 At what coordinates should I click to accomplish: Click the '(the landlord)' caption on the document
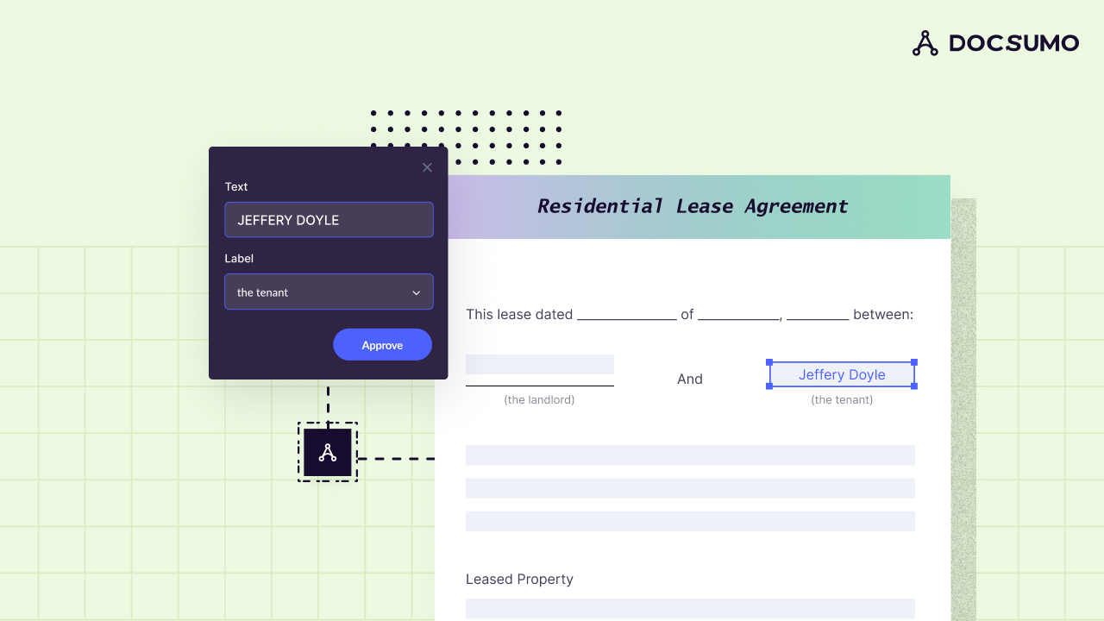pos(540,399)
